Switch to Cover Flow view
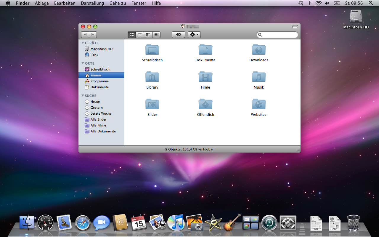 tap(156, 35)
